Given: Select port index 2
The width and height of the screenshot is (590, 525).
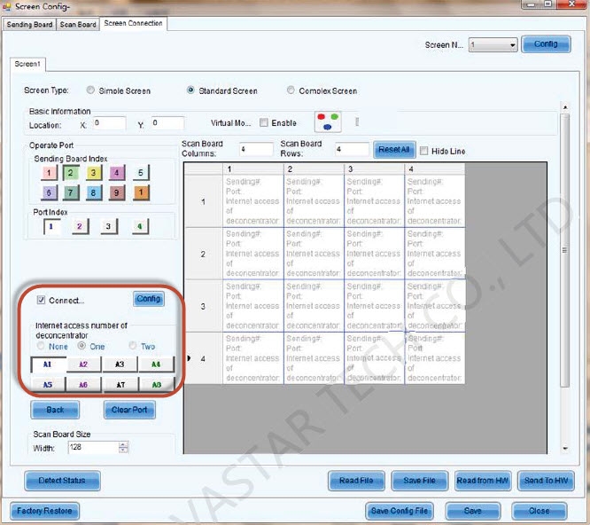Looking at the screenshot, I should pos(79,227).
